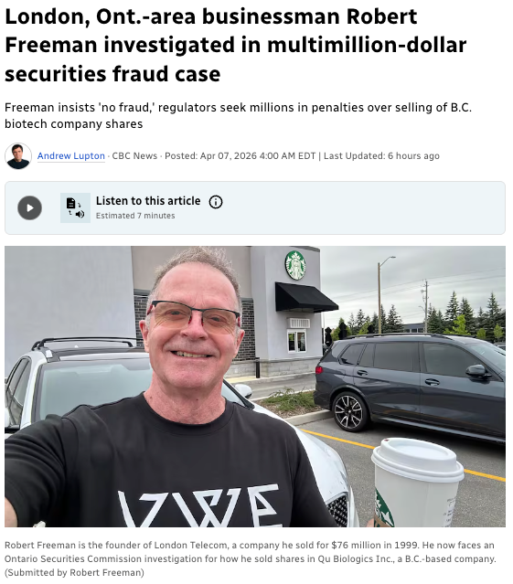
Task: Click the 'Estimated 7 minutes' text
Action: [135, 216]
